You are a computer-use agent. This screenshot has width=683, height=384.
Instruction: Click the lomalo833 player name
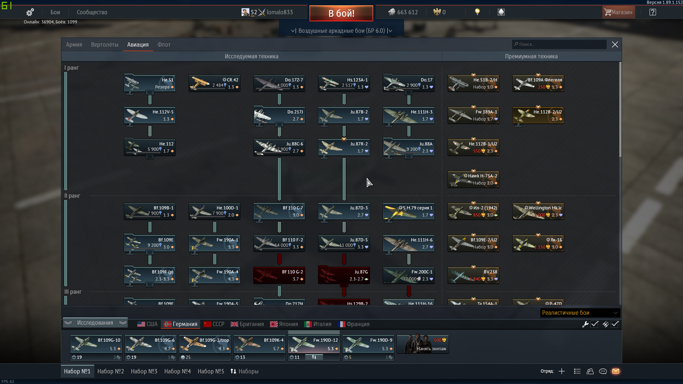[x=280, y=12]
